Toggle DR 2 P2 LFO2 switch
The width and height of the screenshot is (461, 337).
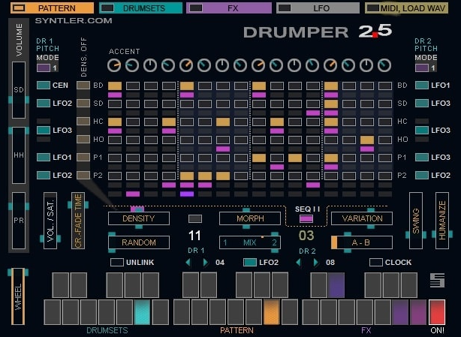pyautogui.click(x=422, y=175)
